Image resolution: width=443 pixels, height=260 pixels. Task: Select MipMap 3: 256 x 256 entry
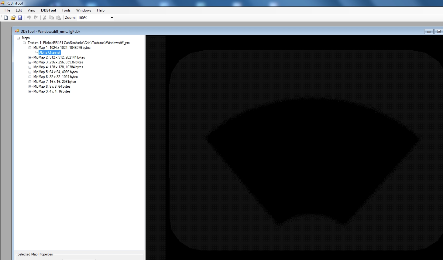click(58, 62)
